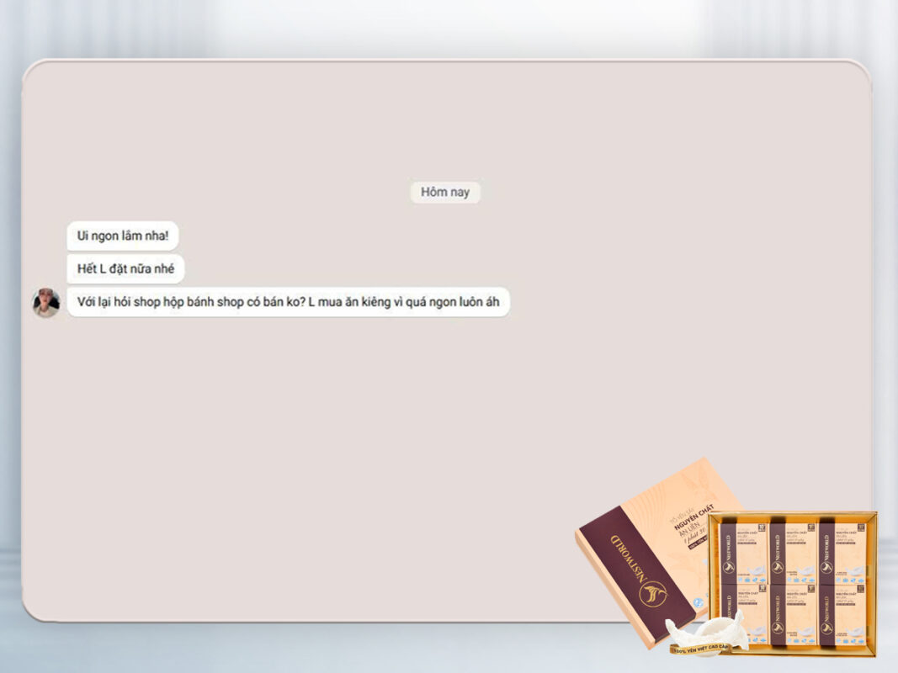Select the message 'Hết L đặt nữa nhé'
898x673 pixels.
coord(127,270)
